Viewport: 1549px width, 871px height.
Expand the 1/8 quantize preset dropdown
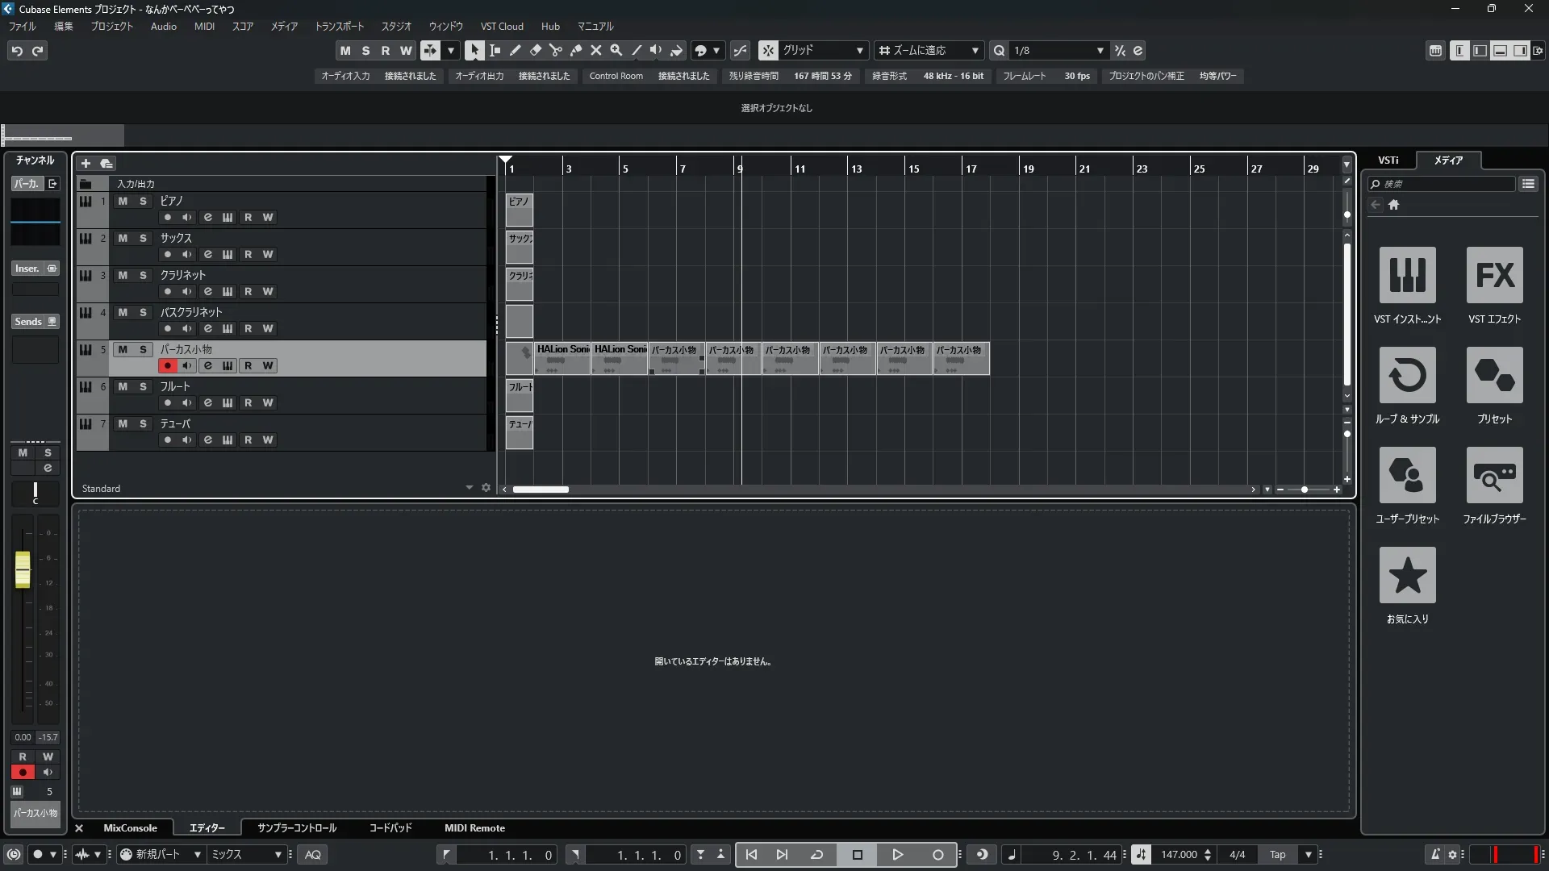(1100, 50)
